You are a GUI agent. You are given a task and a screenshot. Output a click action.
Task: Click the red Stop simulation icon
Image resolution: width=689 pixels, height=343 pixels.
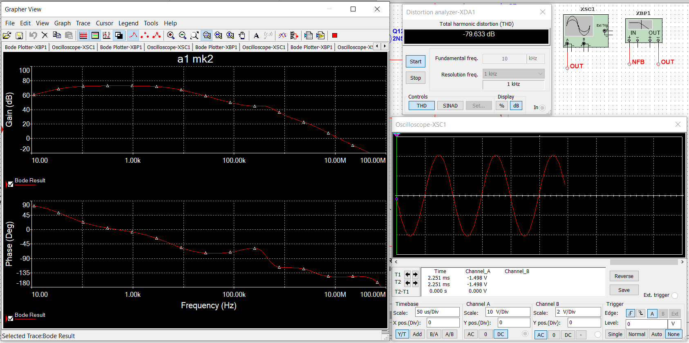[x=335, y=36]
